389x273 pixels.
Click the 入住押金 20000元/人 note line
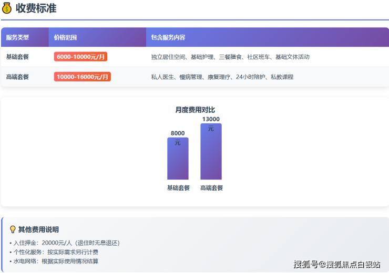66,243
